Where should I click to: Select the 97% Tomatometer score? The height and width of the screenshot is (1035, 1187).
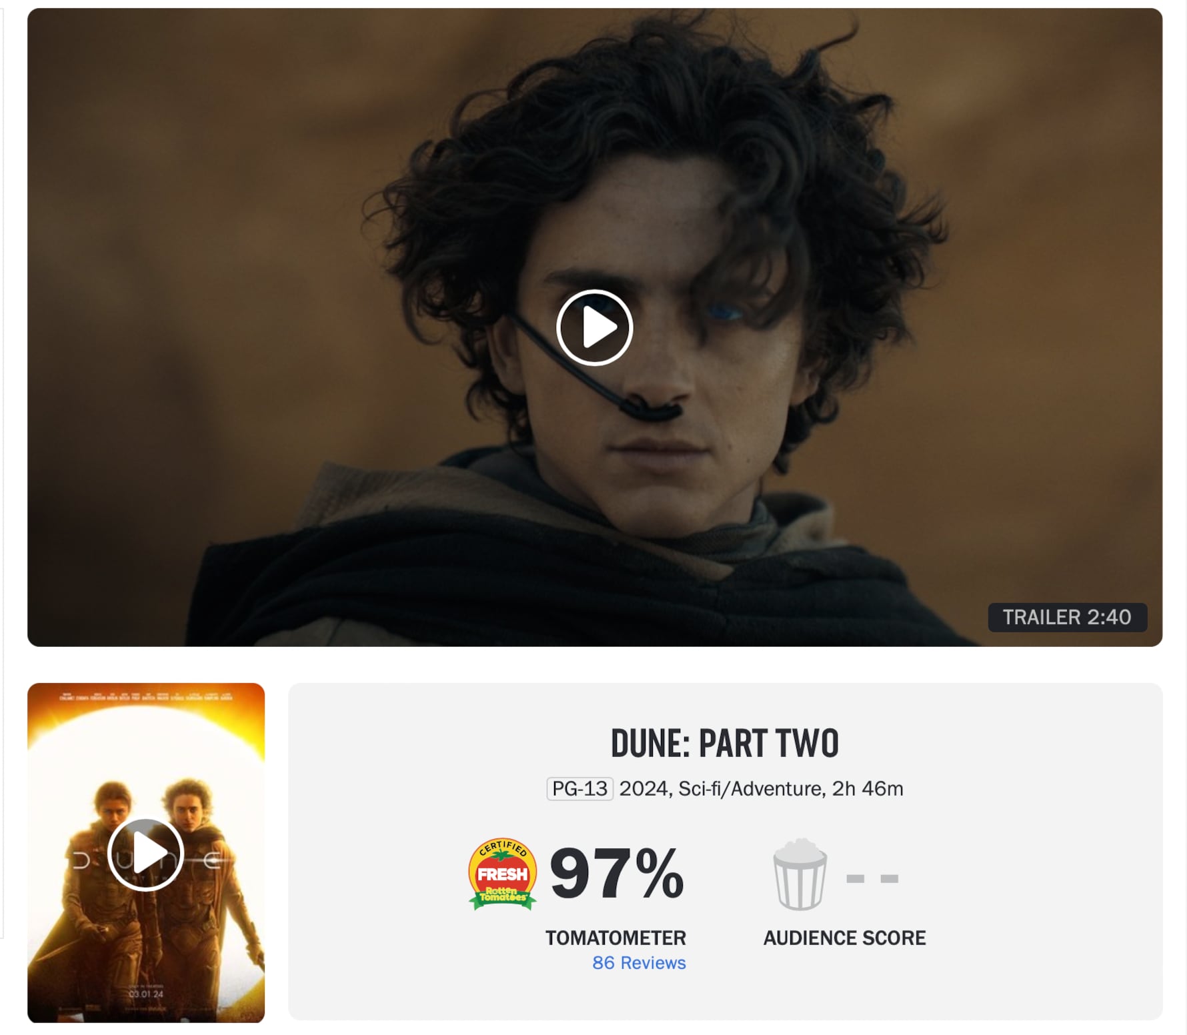pyautogui.click(x=617, y=874)
